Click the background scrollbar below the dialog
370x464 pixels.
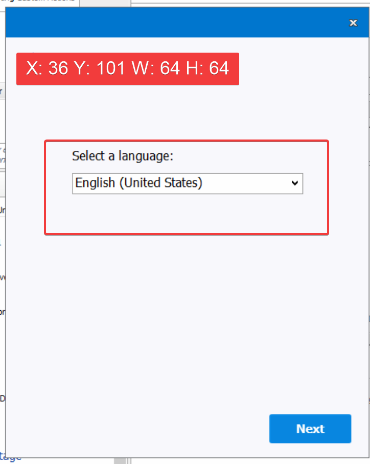(x=120, y=461)
